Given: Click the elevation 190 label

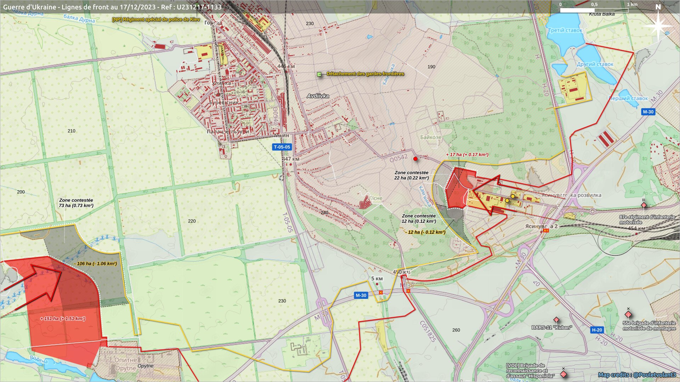Looking at the screenshot, I should tap(431, 67).
